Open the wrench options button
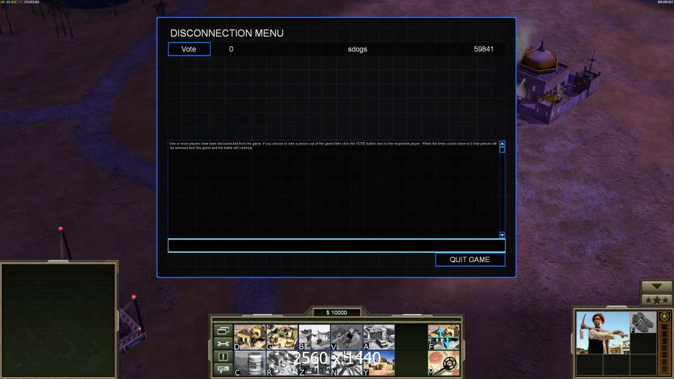 tap(223, 344)
